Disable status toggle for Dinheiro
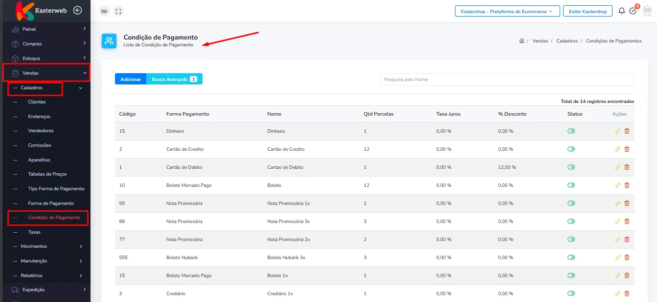The width and height of the screenshot is (657, 302). (x=571, y=131)
